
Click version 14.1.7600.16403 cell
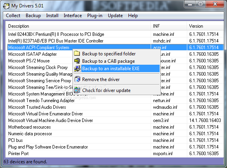pyautogui.click(x=205, y=120)
